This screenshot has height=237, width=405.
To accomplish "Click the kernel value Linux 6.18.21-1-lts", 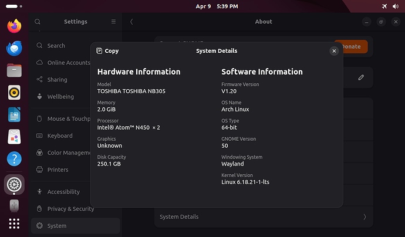I will click(245, 182).
